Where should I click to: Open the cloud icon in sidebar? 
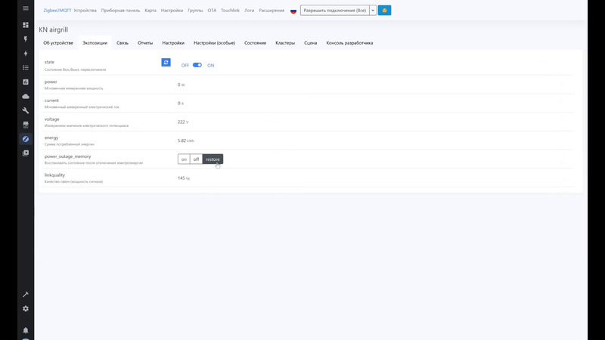[x=26, y=96]
